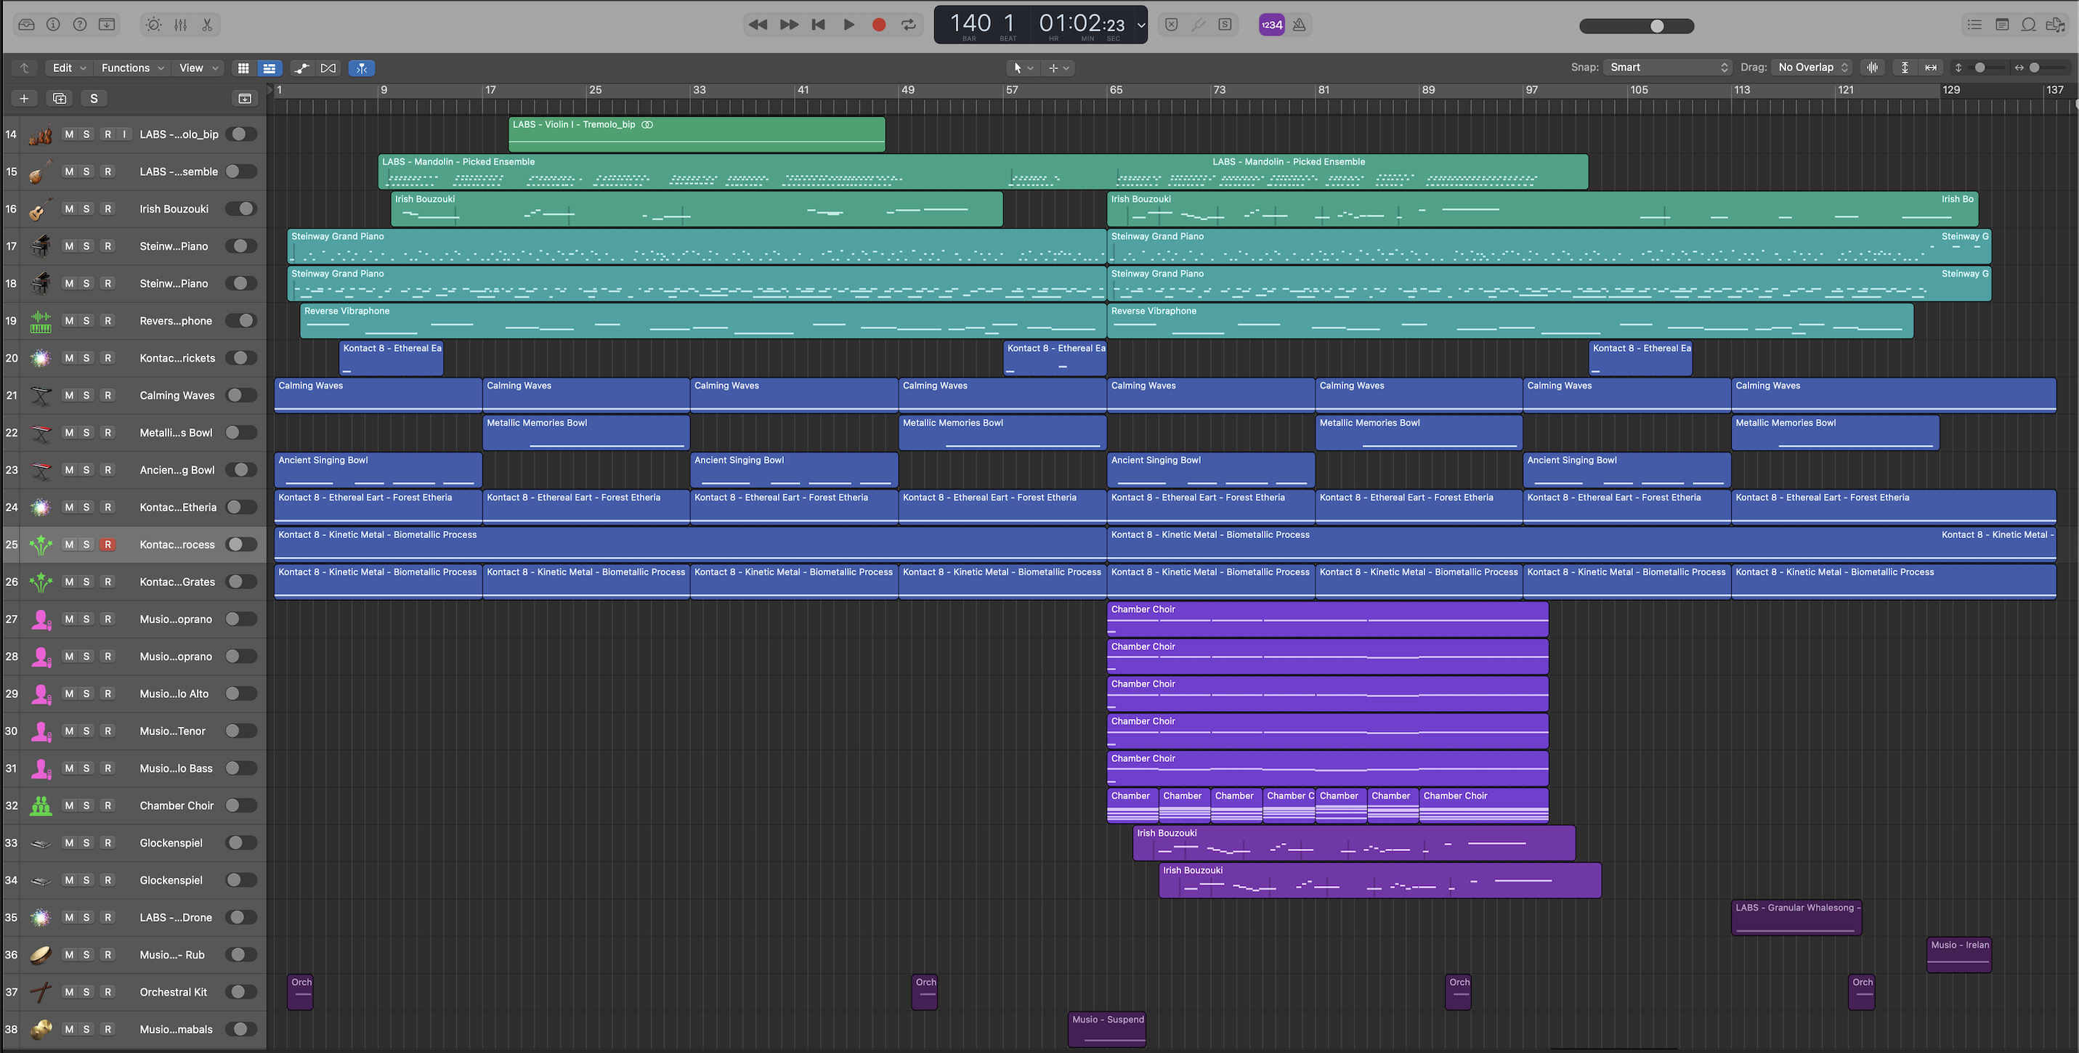Open the Drag No Overlap dropdown

(x=1812, y=68)
